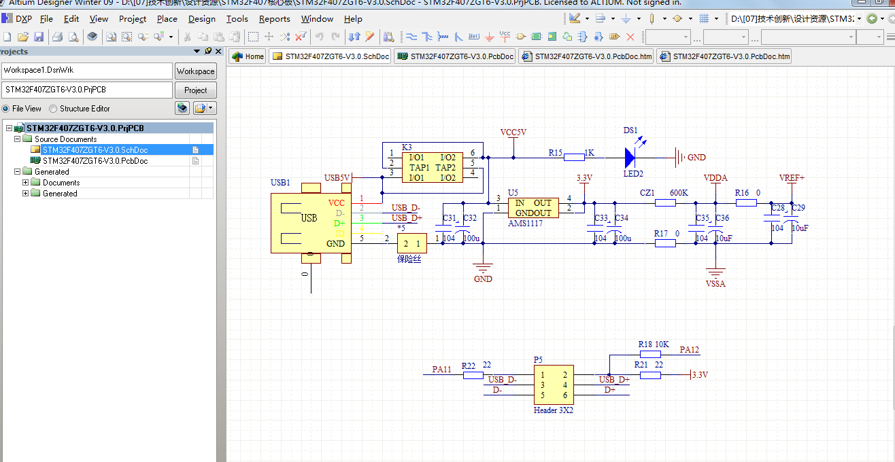The image size is (895, 462).
Task: Expand the inner Generated subfolder
Action: click(26, 194)
